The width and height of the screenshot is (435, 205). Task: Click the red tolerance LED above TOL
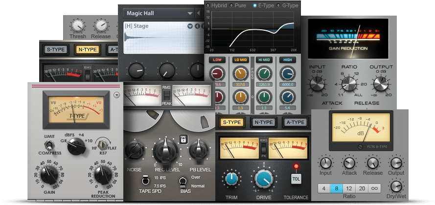296,167
